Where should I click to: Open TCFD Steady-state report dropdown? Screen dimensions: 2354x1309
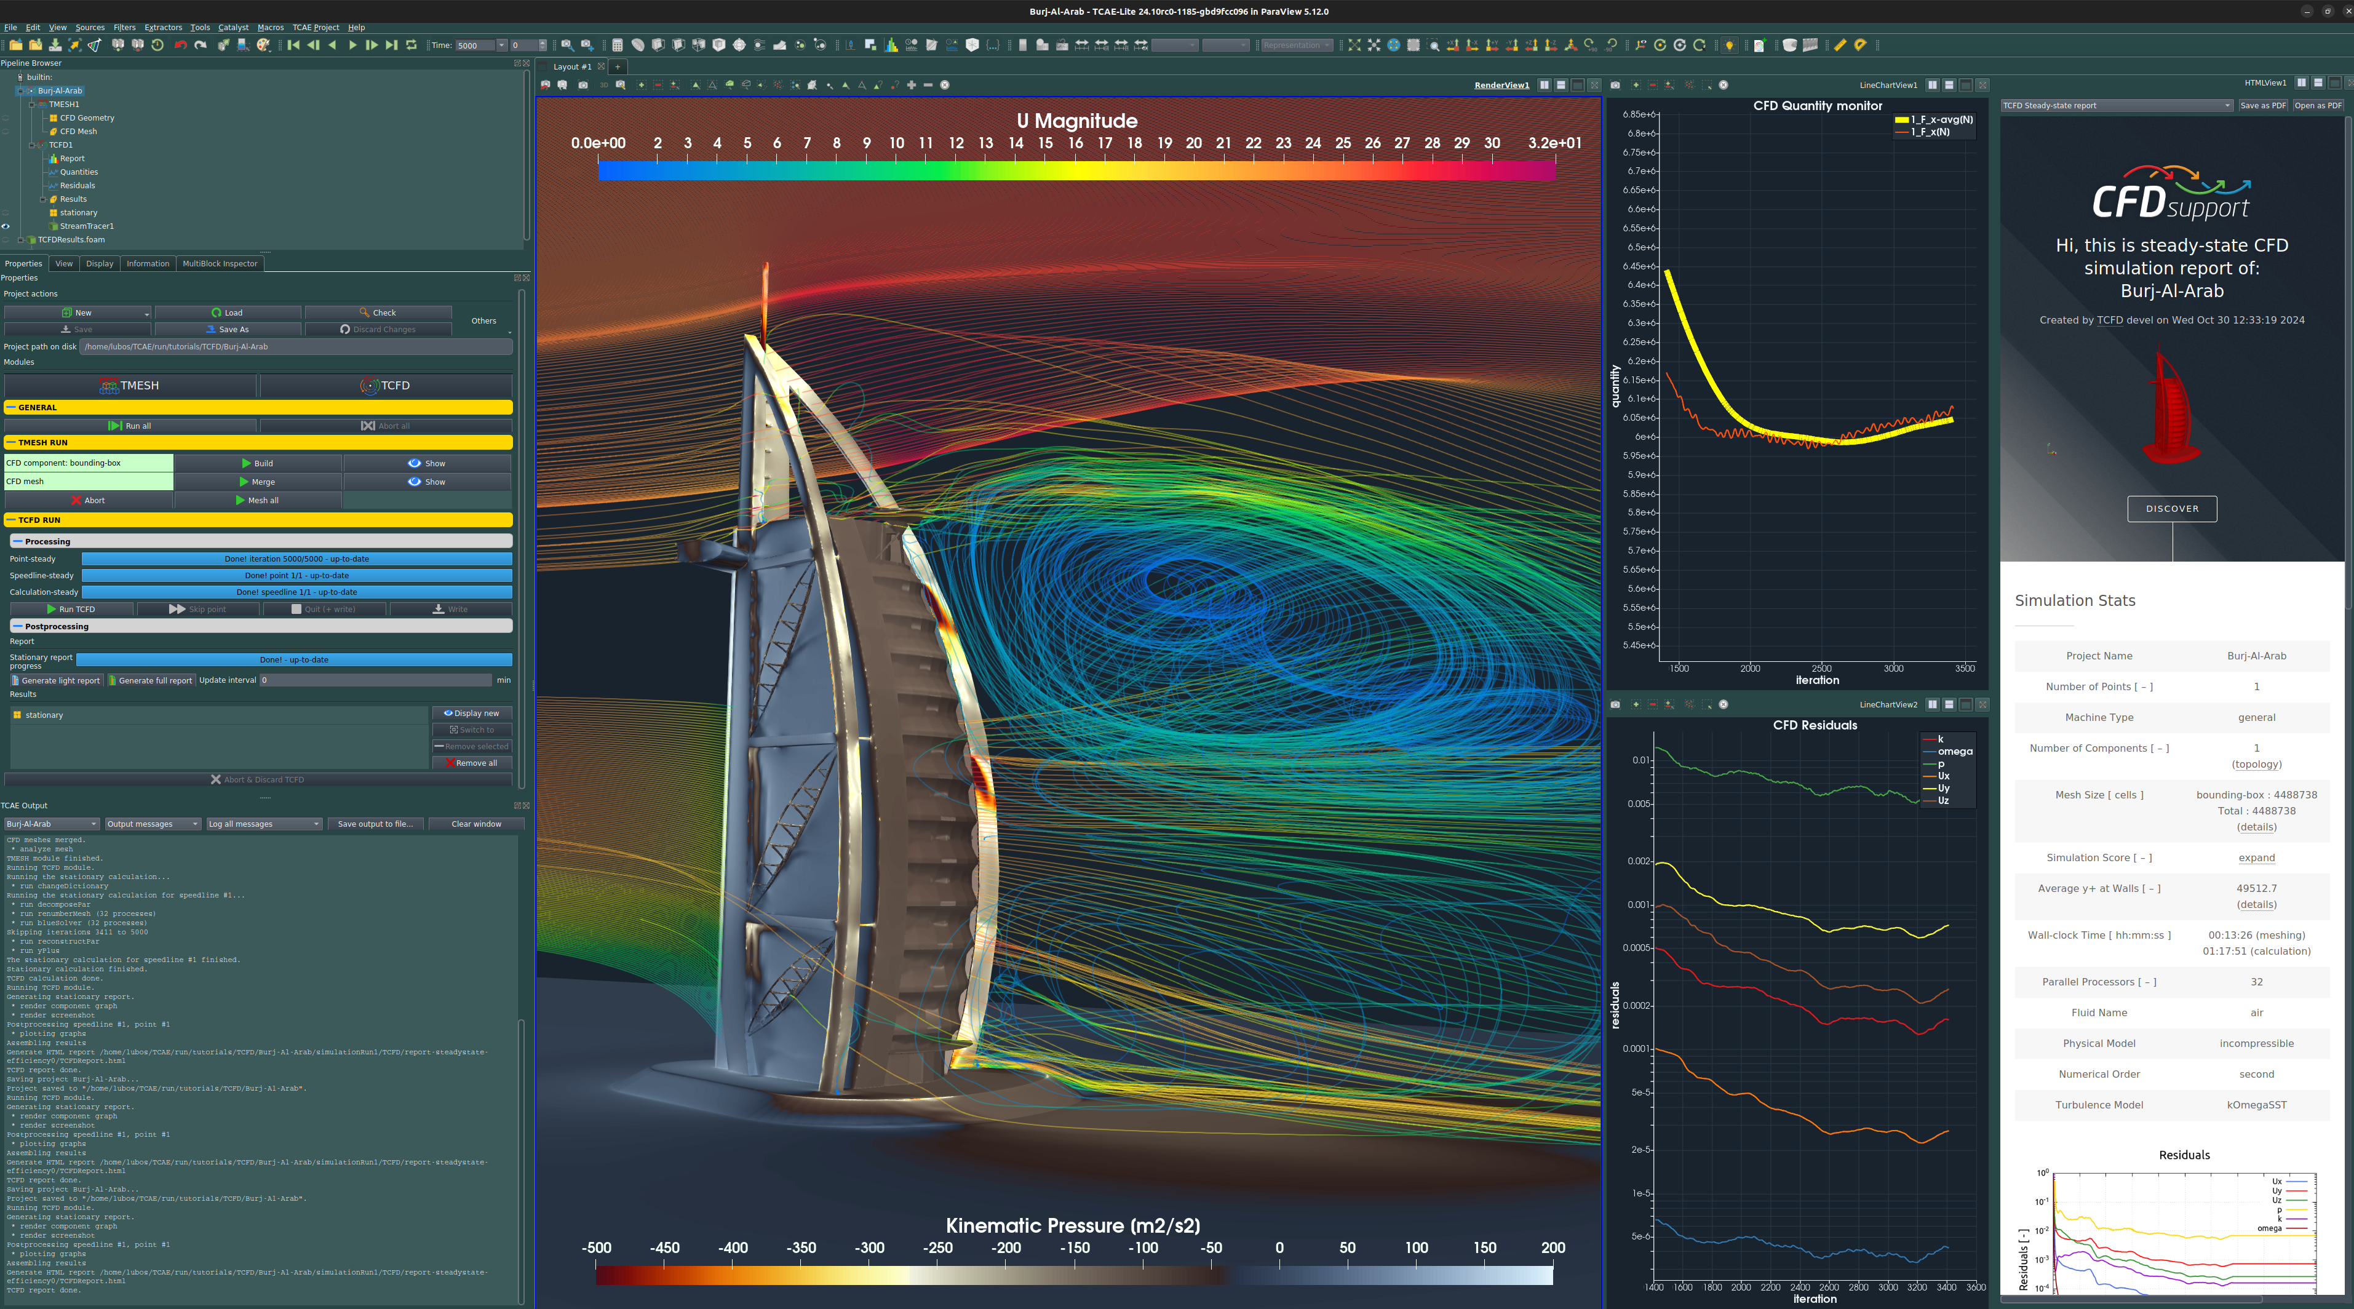pos(2117,105)
